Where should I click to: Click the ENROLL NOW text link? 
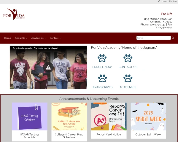pos(102,67)
